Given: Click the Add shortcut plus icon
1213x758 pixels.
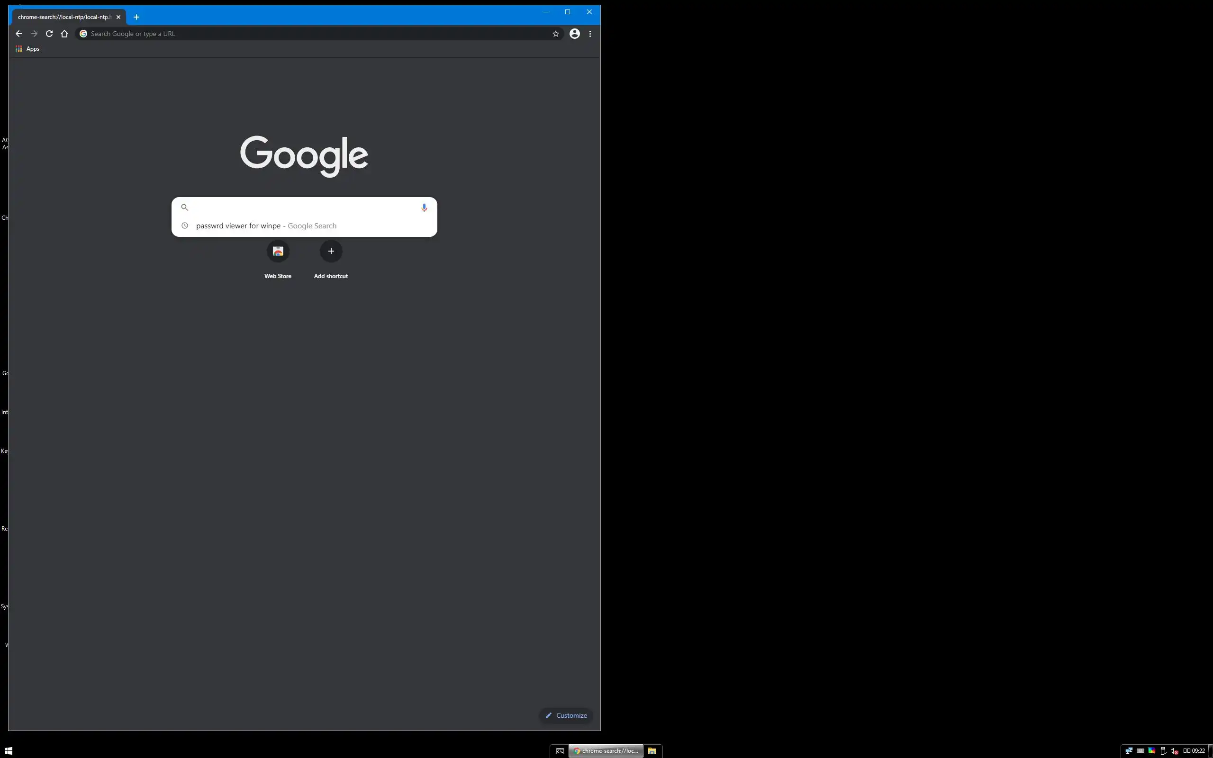Looking at the screenshot, I should click(x=331, y=251).
